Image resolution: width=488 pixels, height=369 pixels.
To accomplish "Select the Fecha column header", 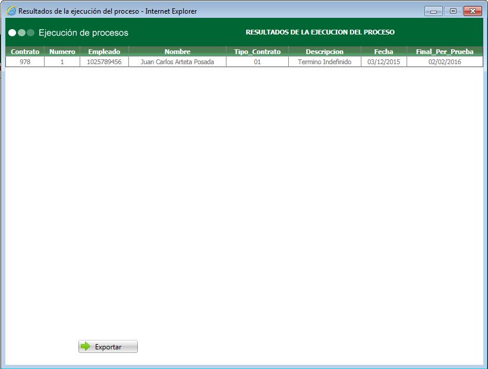I will [383, 52].
